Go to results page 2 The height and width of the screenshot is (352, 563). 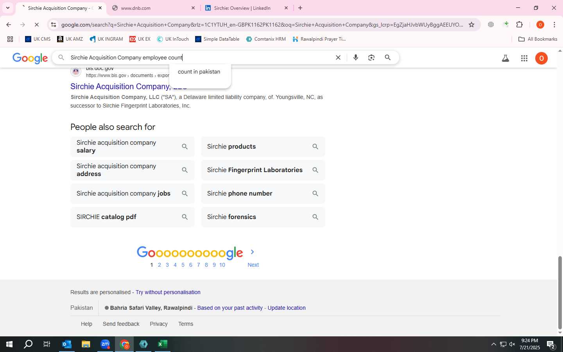pos(160,265)
